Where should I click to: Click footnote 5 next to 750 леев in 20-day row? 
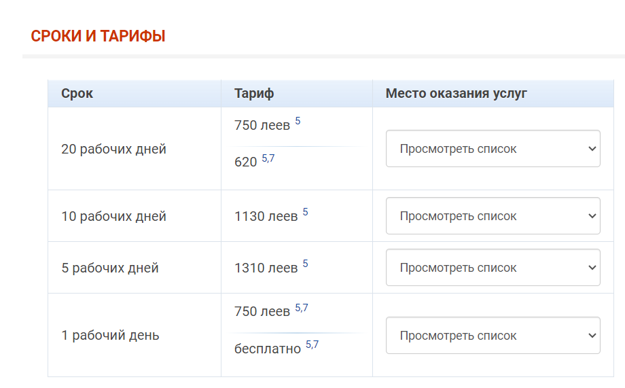point(298,121)
